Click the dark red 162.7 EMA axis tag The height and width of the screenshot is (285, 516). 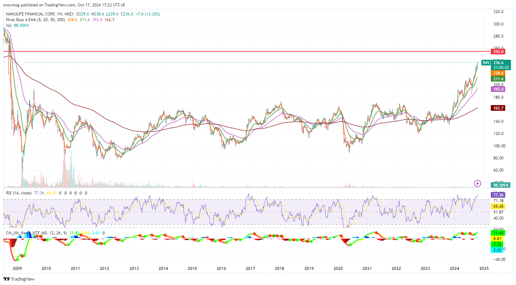[498, 108]
